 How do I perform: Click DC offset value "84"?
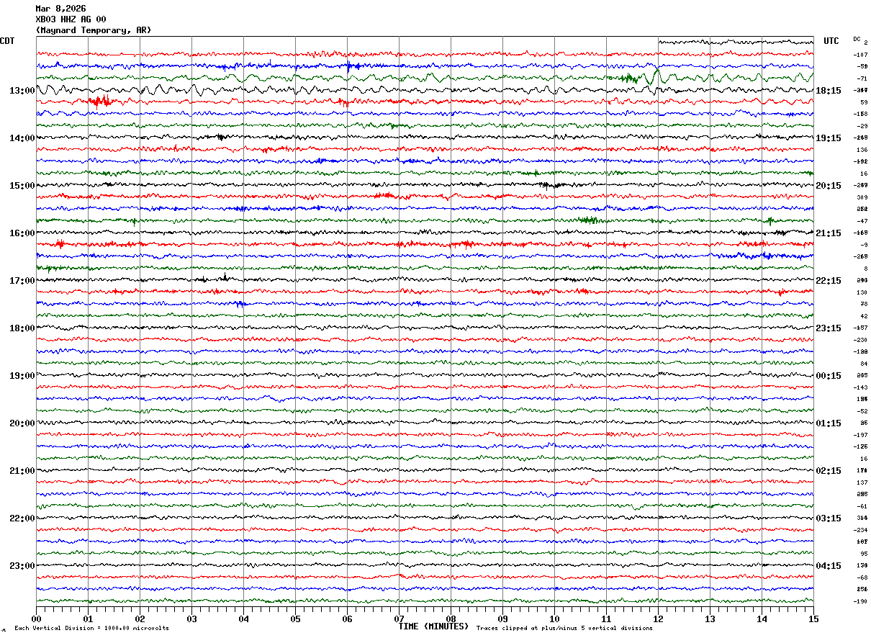(864, 364)
